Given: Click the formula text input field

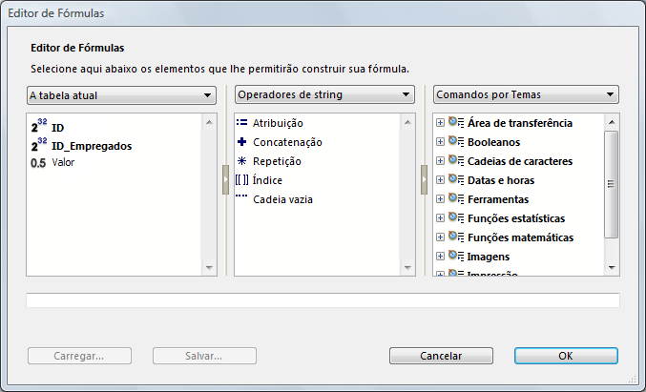Looking at the screenshot, I should (323, 300).
